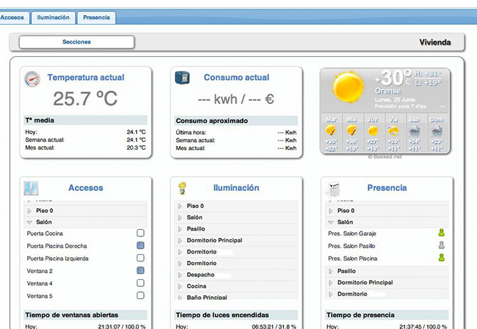Image resolution: width=477 pixels, height=329 pixels.
Task: Click the Consumo aproximado header
Action: point(236,121)
